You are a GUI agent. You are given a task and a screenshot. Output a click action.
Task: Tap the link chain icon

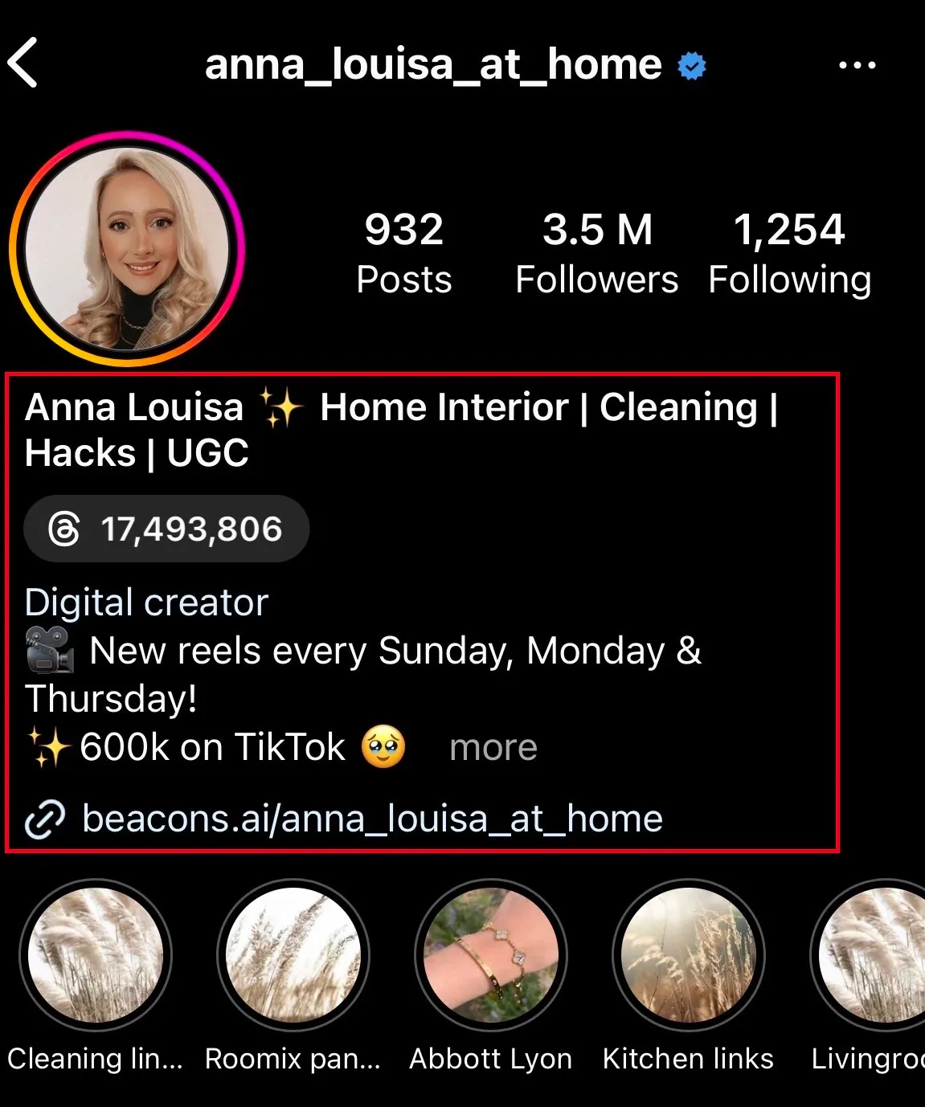coord(45,819)
